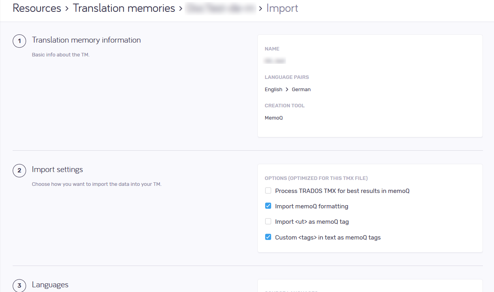494x292 pixels.
Task: Click chevron after Resources in breadcrumb
Action: (67, 8)
